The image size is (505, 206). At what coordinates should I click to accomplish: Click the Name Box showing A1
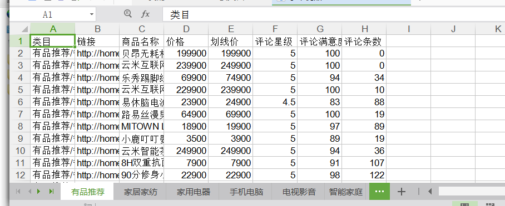(48, 14)
